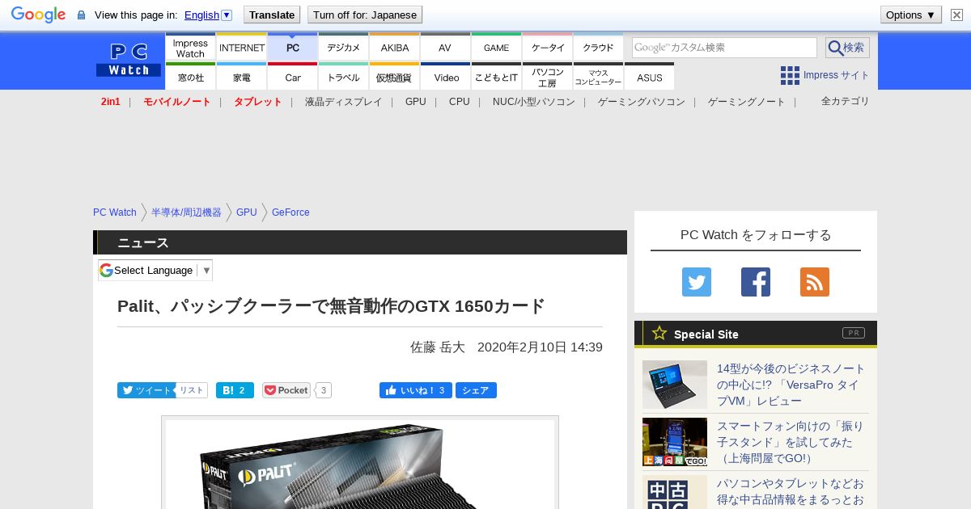The image size is (971, 509).
Task: Click the Hatena bookmark B! button
Action: 235,390
